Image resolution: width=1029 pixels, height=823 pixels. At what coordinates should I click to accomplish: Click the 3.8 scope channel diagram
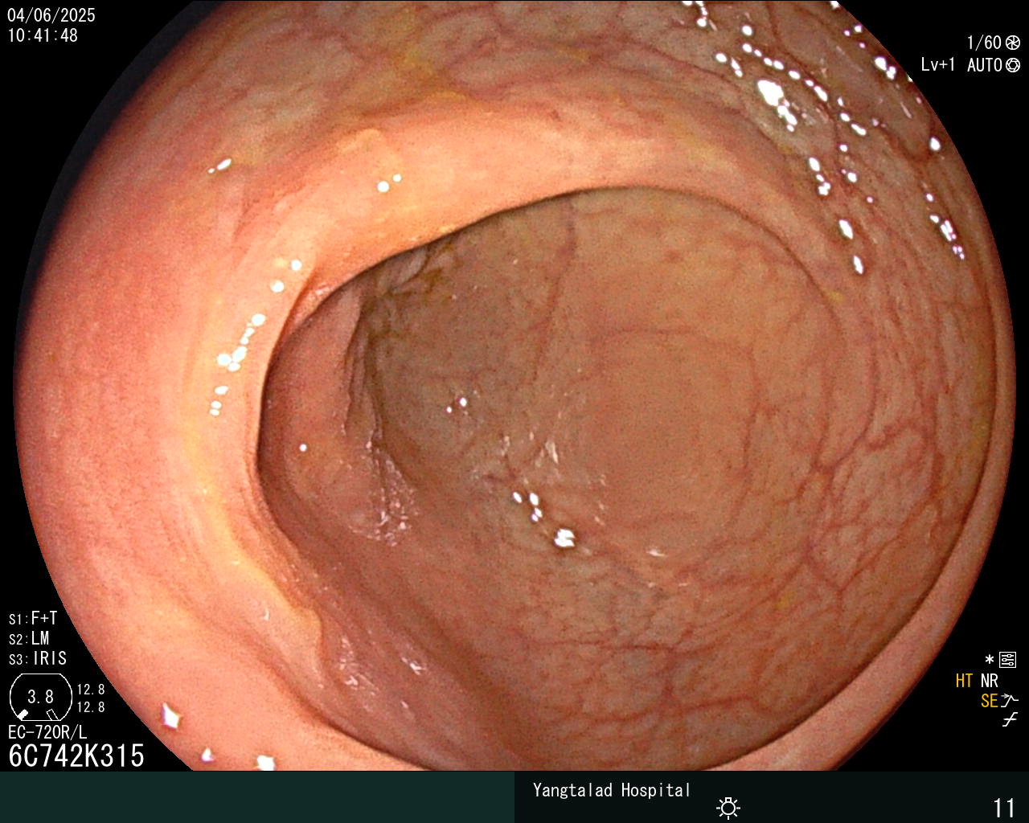point(40,697)
